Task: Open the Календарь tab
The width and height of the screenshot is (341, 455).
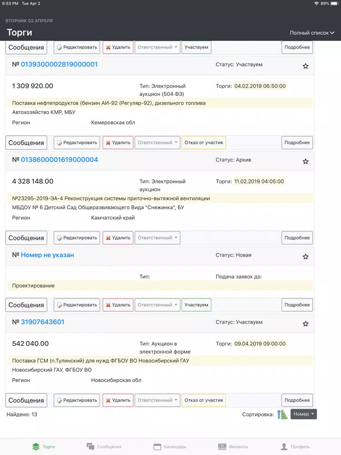Action: coord(170,447)
